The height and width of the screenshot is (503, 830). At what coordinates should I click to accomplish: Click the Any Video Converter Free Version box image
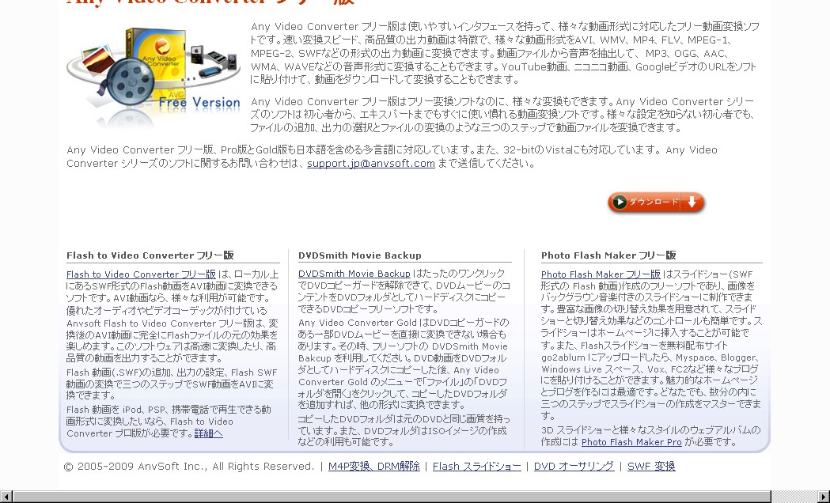pos(153,77)
